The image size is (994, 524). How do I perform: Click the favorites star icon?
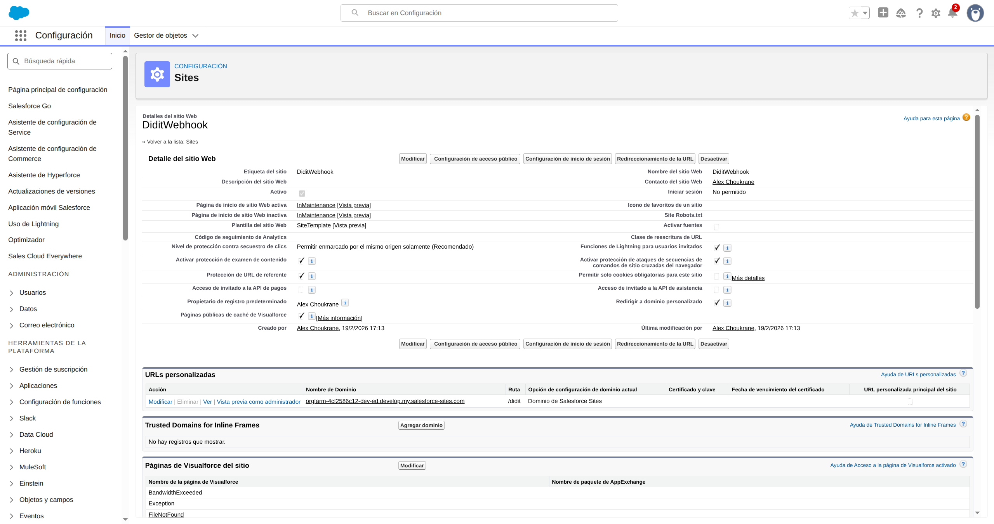pos(855,13)
